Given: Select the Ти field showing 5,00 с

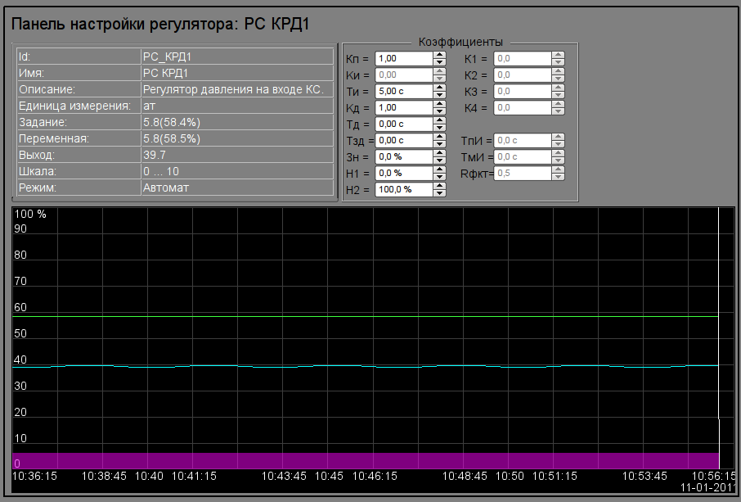Looking at the screenshot, I should point(403,92).
